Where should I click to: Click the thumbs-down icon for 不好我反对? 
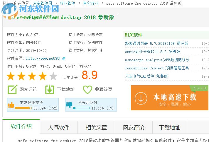pyautogui.click(x=69, y=105)
